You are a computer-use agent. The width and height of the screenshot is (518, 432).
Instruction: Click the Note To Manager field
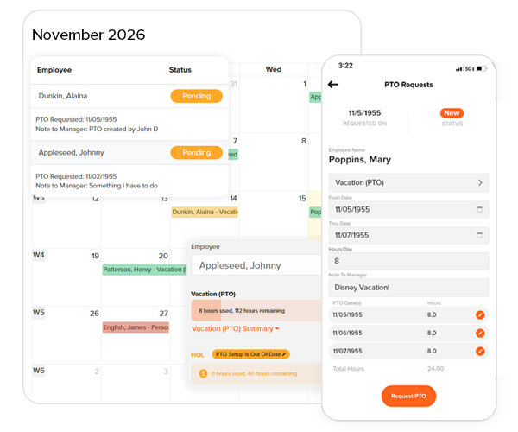click(x=408, y=288)
